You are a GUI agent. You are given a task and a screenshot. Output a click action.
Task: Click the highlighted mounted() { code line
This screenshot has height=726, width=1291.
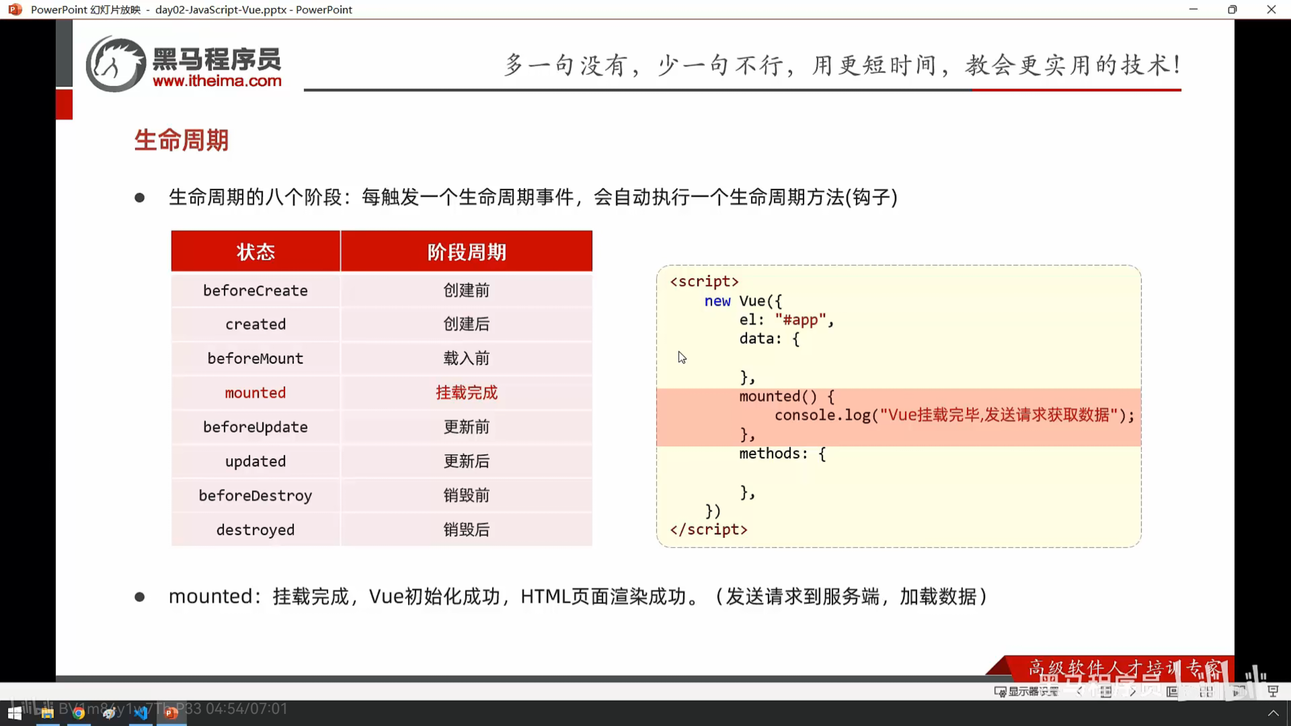pos(787,397)
